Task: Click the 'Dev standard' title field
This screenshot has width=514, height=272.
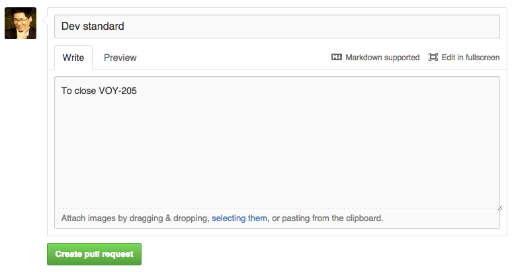Action: (277, 26)
